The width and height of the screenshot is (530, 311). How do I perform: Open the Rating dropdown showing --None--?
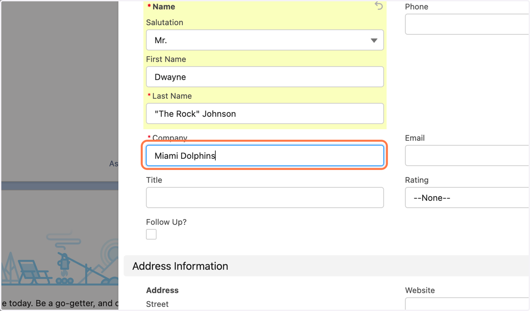point(467,198)
